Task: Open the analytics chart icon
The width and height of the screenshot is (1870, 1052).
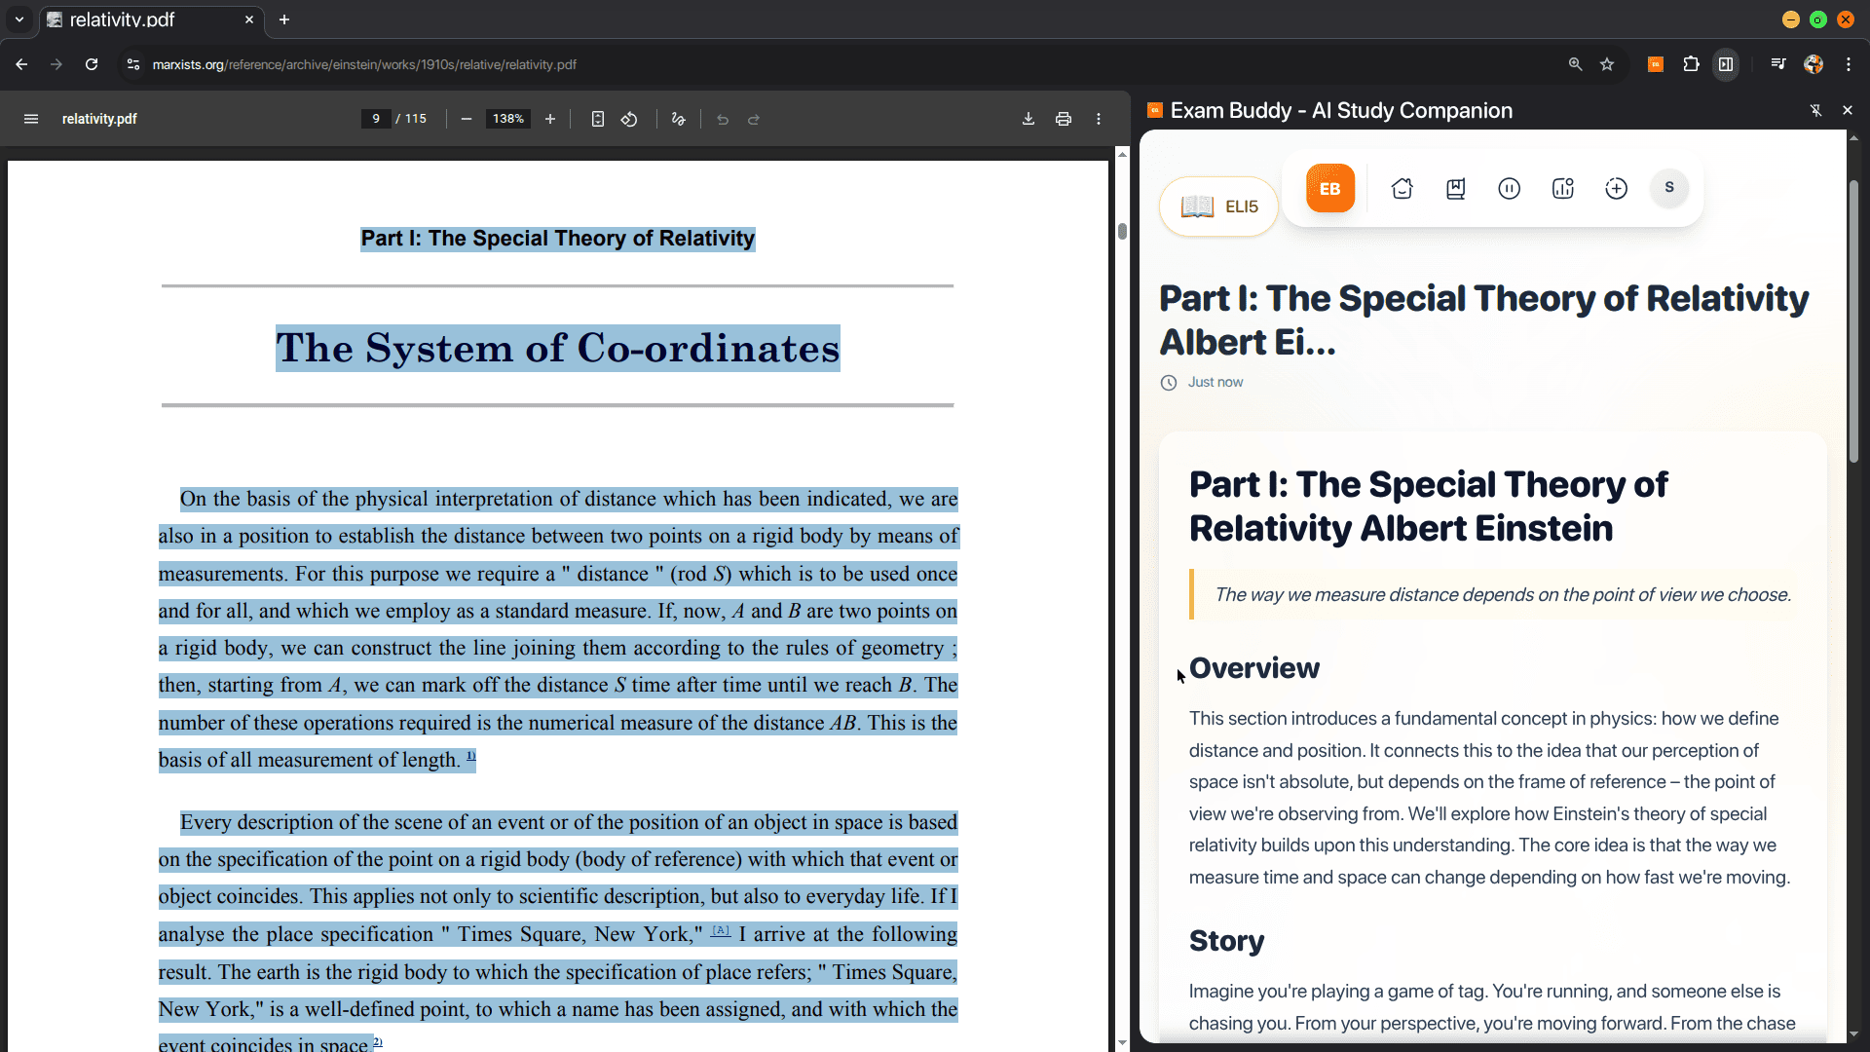Action: tap(1562, 189)
